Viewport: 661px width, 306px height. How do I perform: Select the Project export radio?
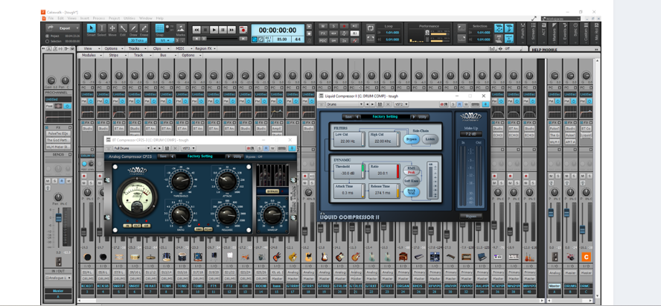[x=47, y=36]
